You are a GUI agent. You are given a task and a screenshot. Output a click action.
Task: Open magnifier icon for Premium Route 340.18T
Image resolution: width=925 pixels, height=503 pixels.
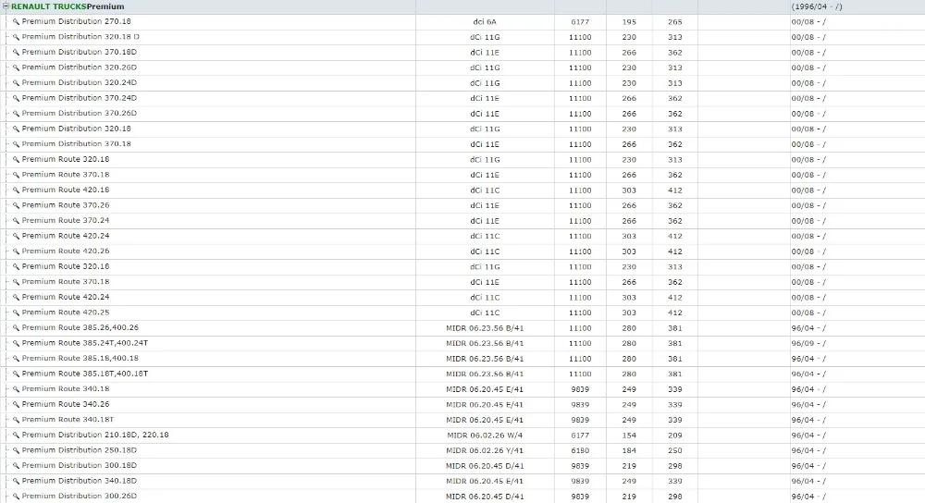pyautogui.click(x=16, y=421)
